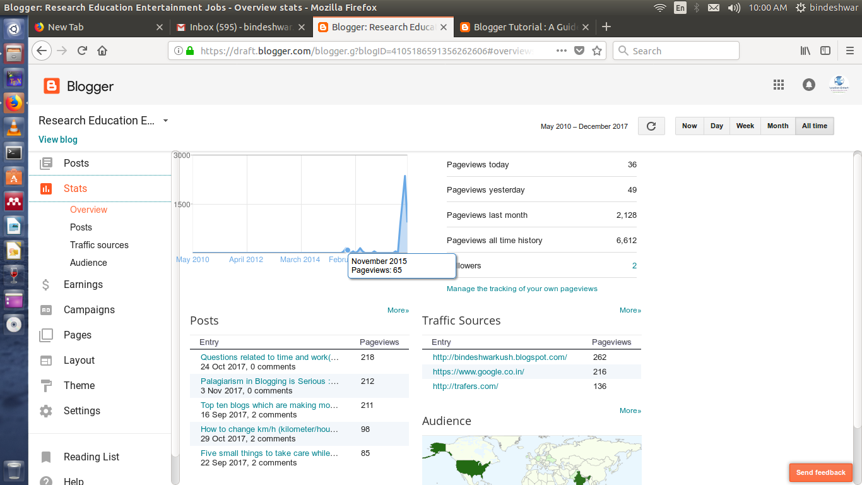Open the bindeshwar session menu

(x=826, y=8)
